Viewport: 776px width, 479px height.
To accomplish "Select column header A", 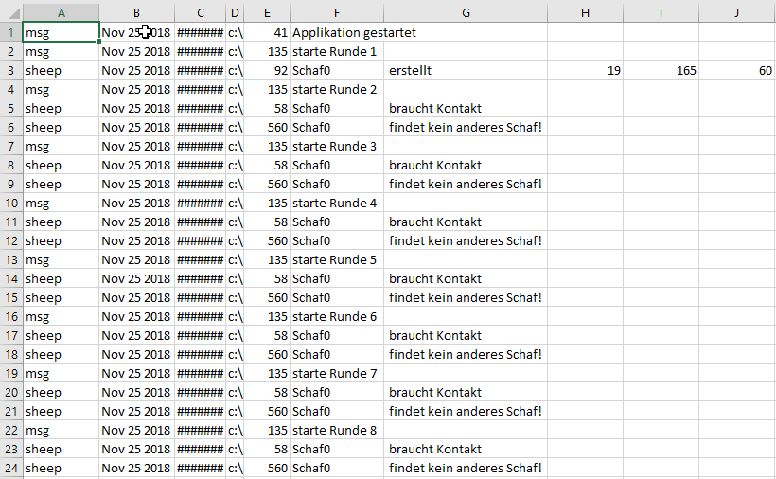I will pyautogui.click(x=61, y=12).
